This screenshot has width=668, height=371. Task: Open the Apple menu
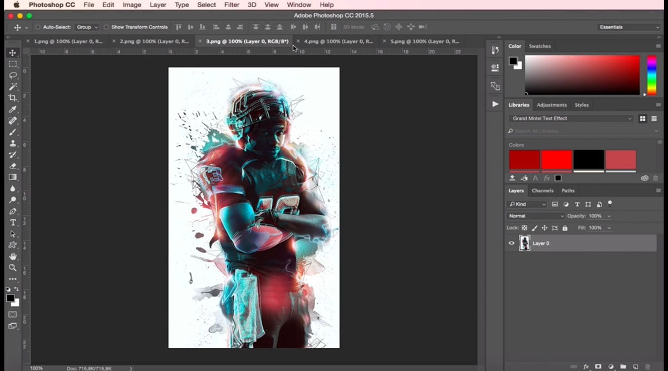16,5
